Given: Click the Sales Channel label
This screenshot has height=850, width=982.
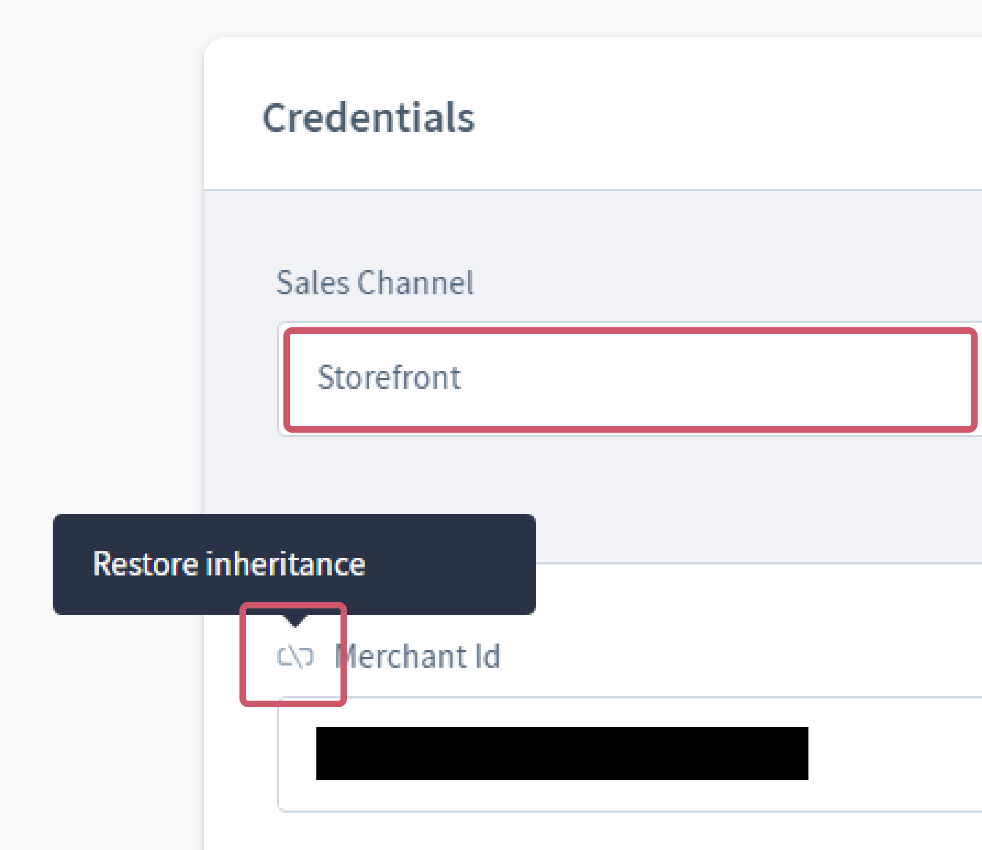Looking at the screenshot, I should click(375, 283).
